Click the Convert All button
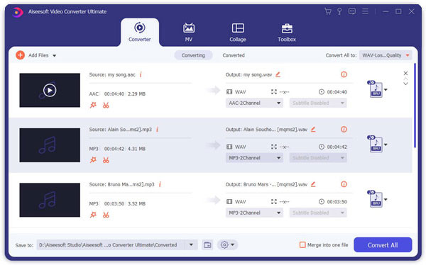Image resolution: width=426 pixels, height=265 pixels. coord(383,245)
